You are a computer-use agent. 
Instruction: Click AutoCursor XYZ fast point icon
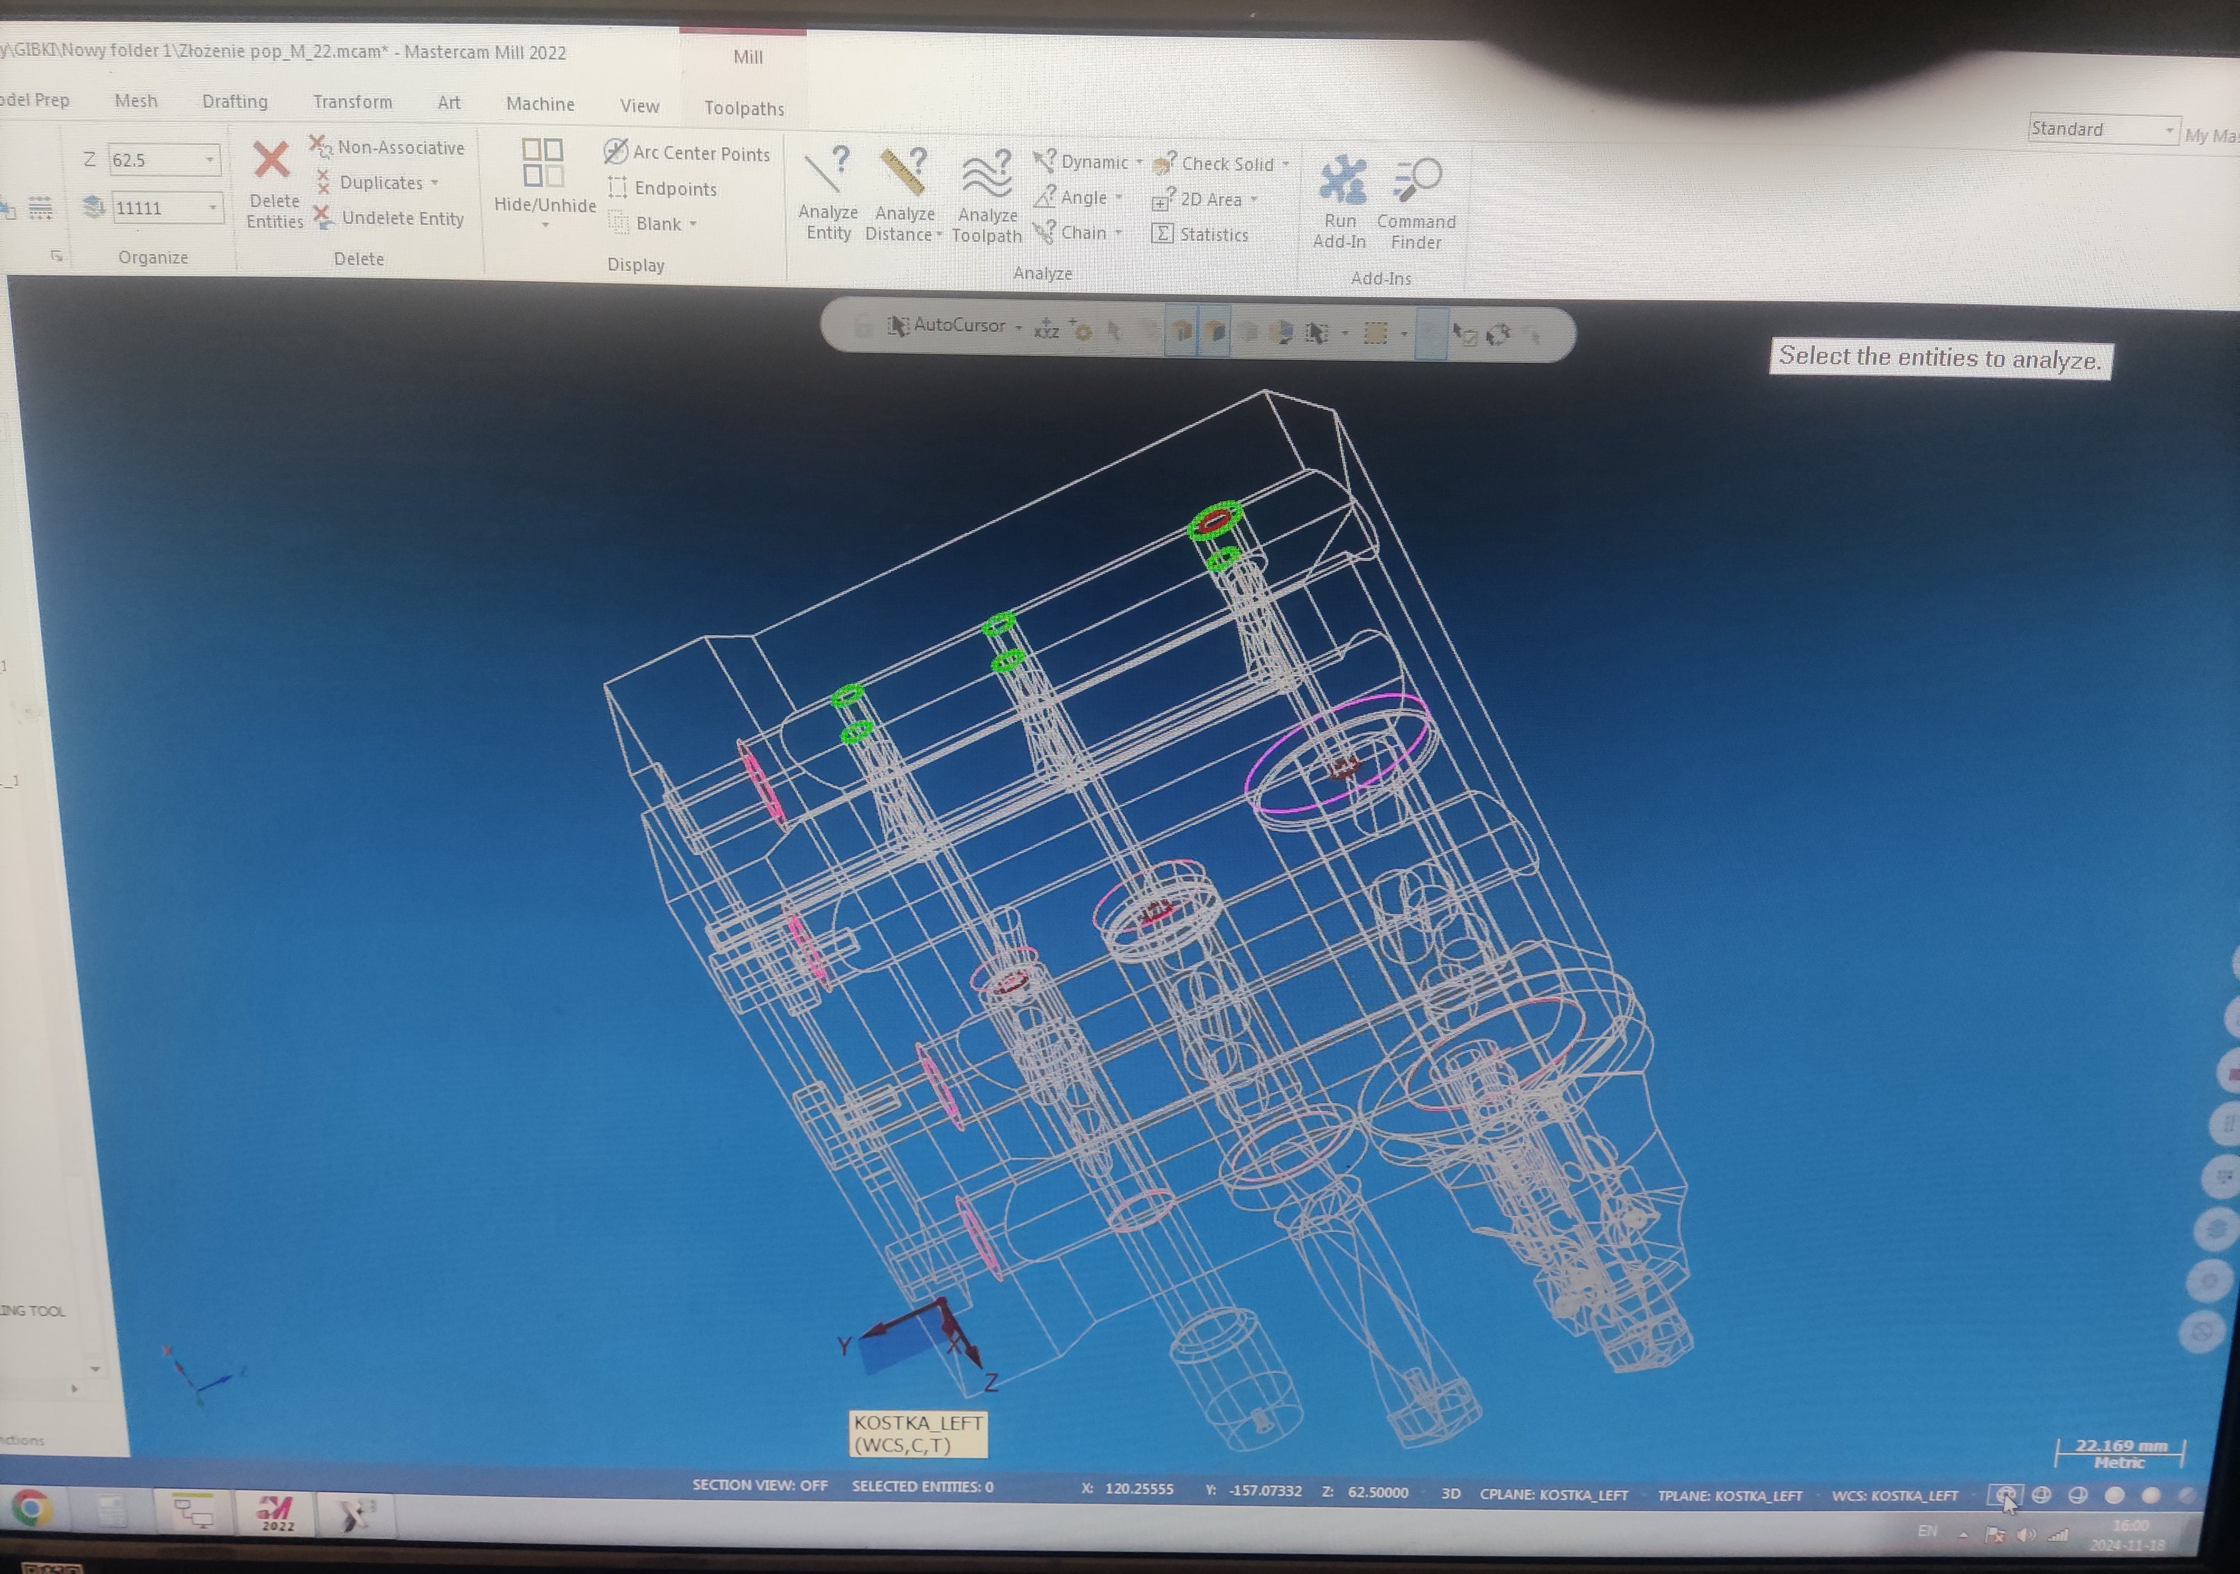click(1047, 330)
